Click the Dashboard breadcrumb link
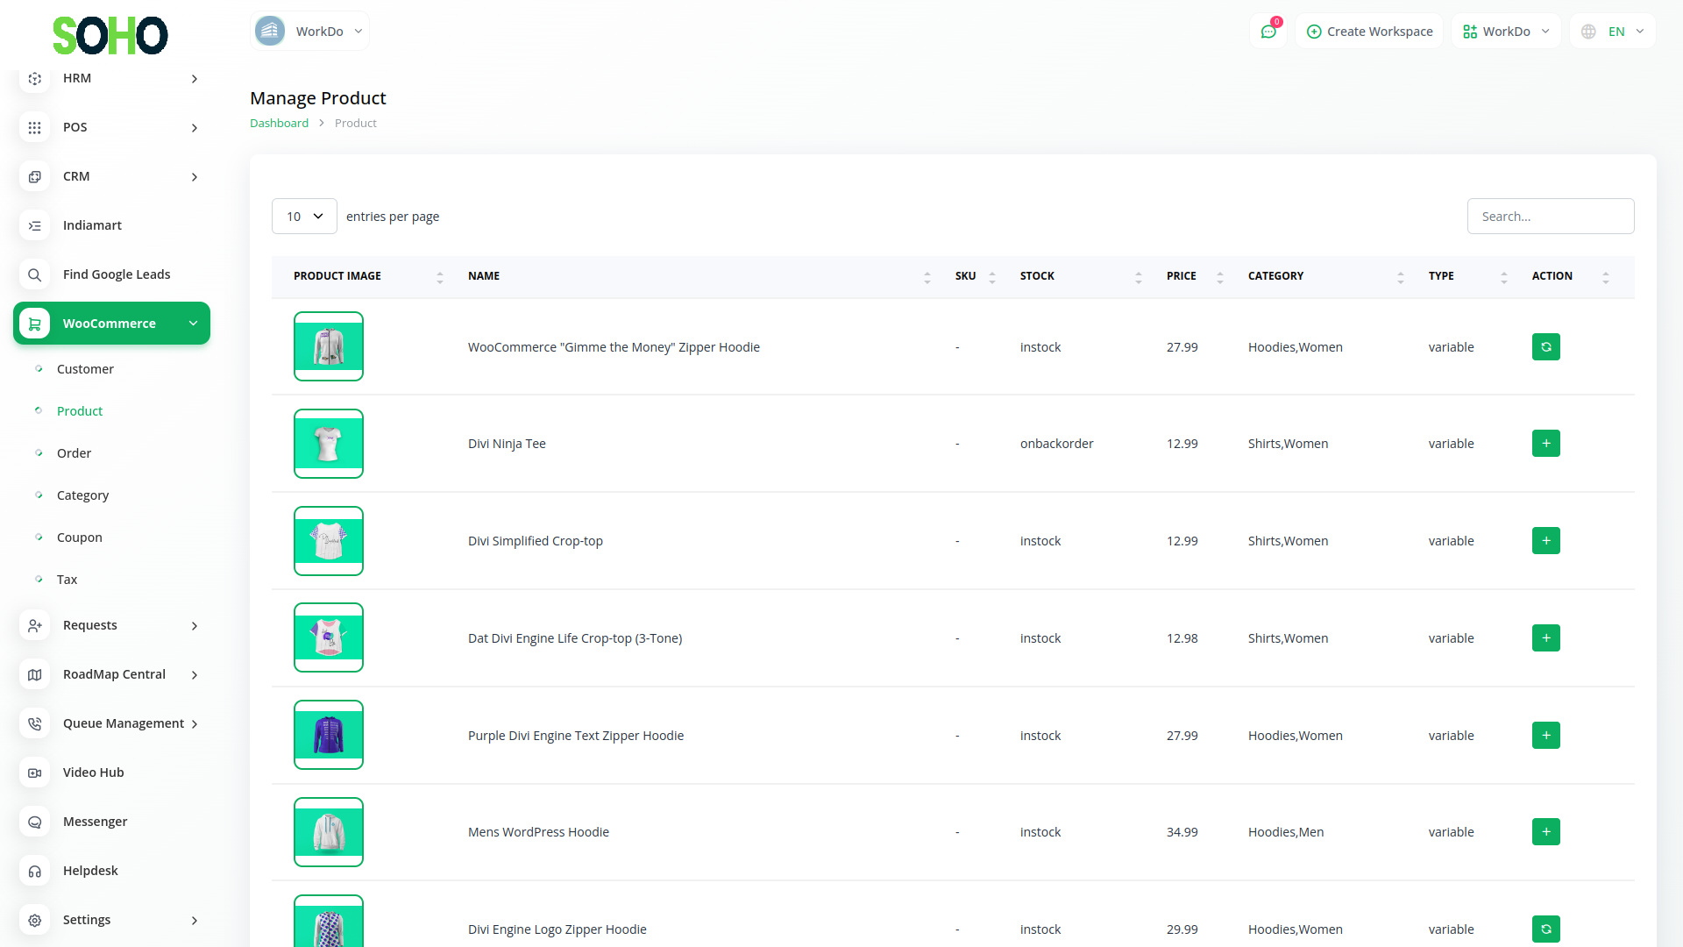The width and height of the screenshot is (1683, 947). tap(279, 124)
